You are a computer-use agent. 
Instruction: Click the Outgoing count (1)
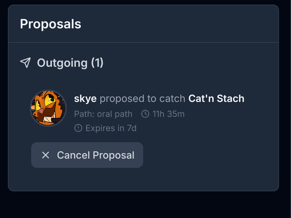[x=97, y=63]
